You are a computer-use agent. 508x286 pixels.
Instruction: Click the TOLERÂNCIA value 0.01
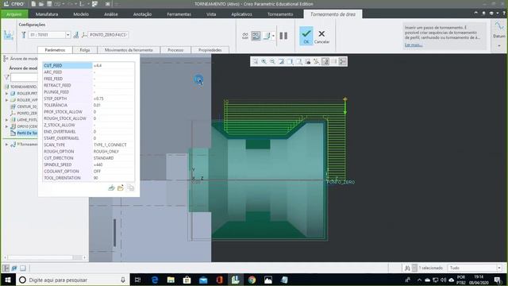(x=97, y=105)
